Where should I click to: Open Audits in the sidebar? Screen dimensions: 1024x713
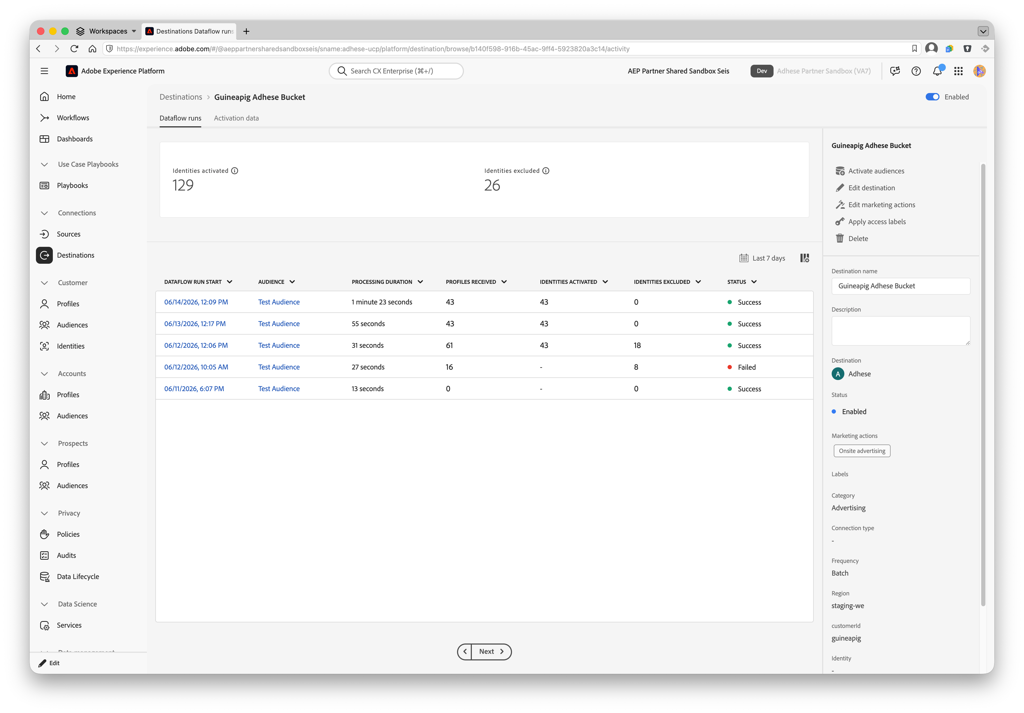[66, 555]
